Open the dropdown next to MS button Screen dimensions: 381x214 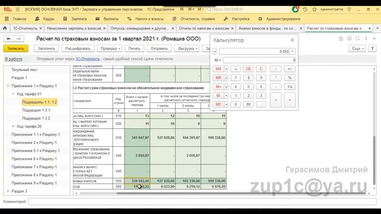[x=226, y=69]
